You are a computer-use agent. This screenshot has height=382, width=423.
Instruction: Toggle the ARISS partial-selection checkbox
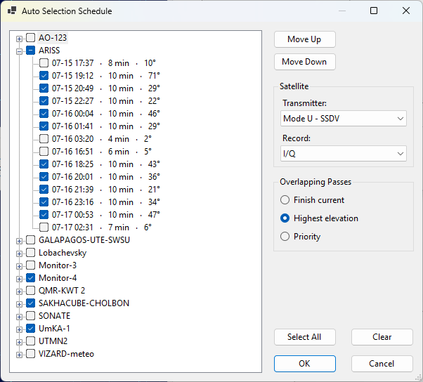(x=31, y=50)
